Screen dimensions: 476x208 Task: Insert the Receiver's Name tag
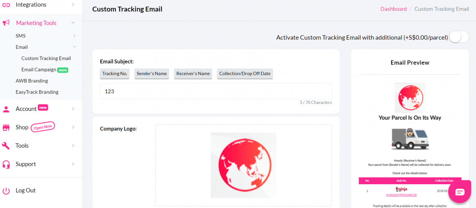tap(193, 74)
